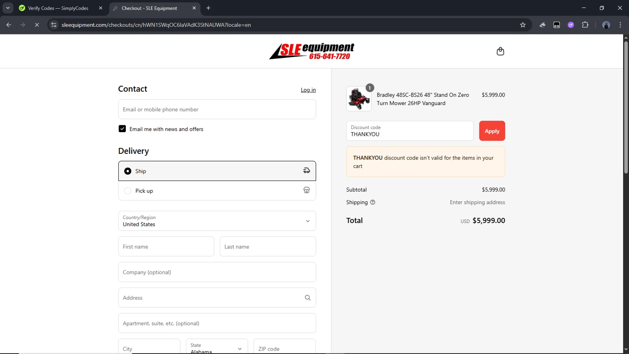Click the First name field

[166, 247]
